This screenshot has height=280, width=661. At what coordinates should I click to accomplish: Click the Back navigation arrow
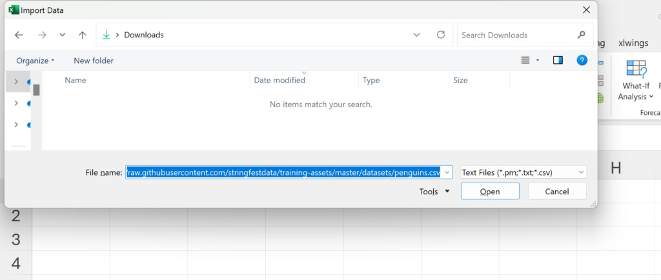point(19,35)
